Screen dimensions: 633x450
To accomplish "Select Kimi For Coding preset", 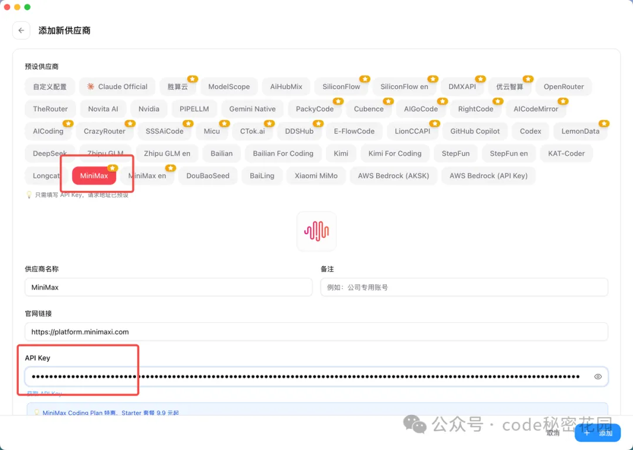I will [x=395, y=154].
